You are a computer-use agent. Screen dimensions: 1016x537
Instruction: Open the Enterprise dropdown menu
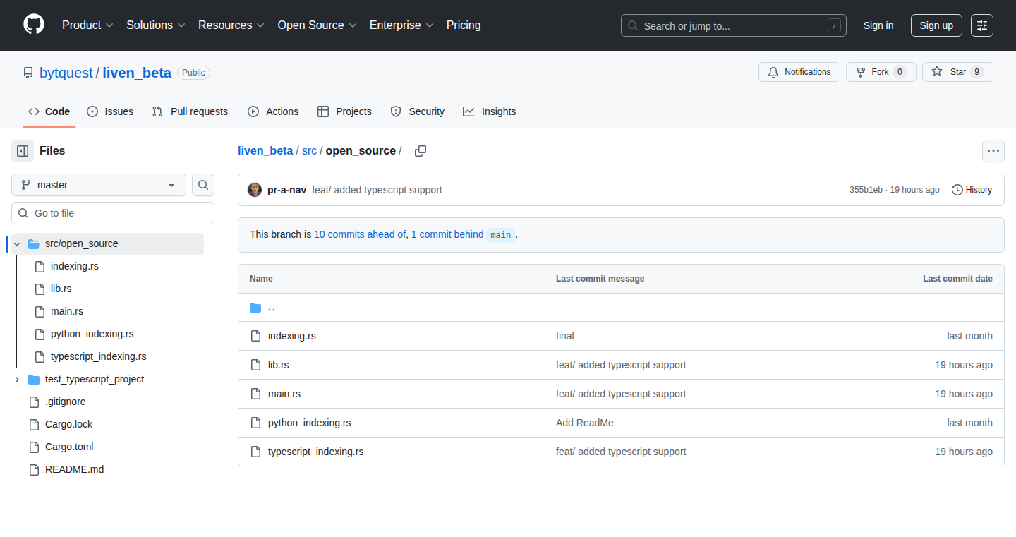point(401,25)
